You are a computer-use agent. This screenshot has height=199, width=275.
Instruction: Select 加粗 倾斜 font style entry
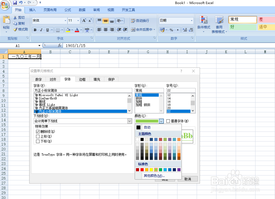[147, 105]
